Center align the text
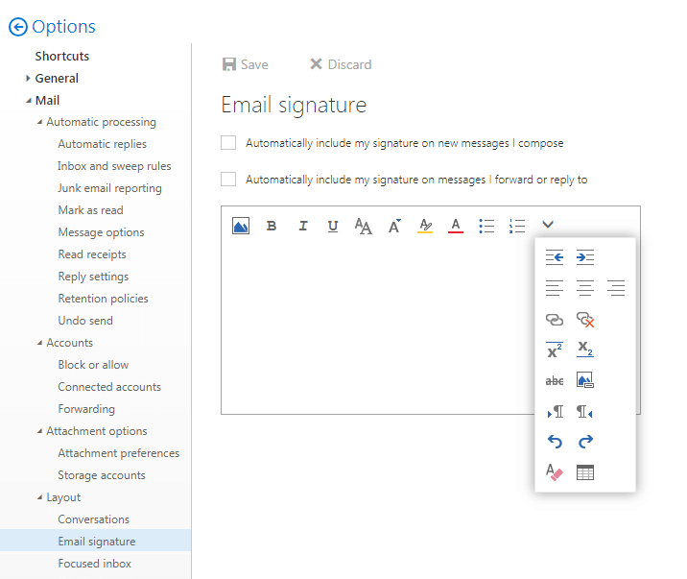 pyautogui.click(x=585, y=288)
